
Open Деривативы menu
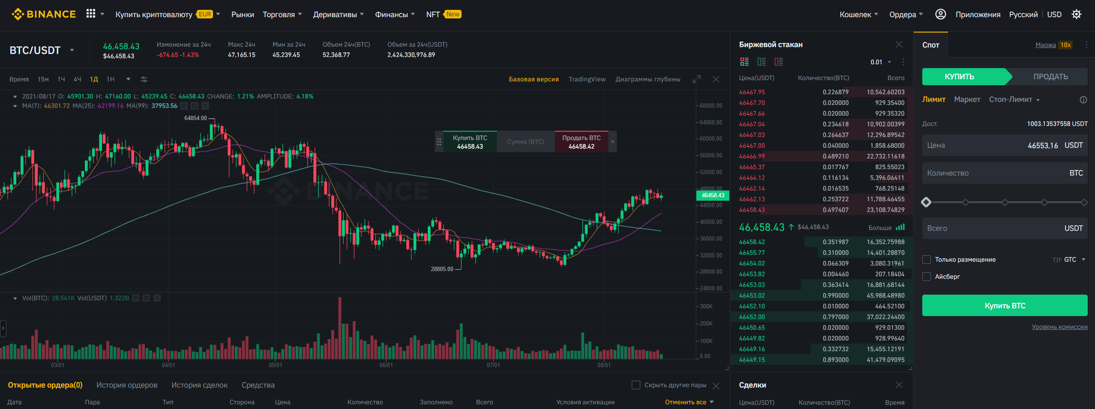(x=338, y=15)
